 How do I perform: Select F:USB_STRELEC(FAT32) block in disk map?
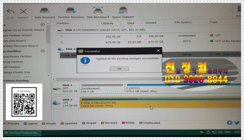point(160,102)
